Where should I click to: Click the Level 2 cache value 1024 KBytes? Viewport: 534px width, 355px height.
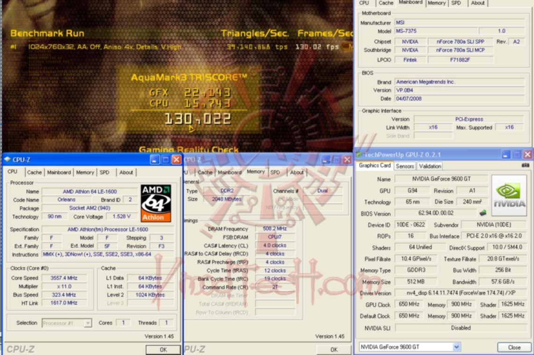tap(150, 295)
